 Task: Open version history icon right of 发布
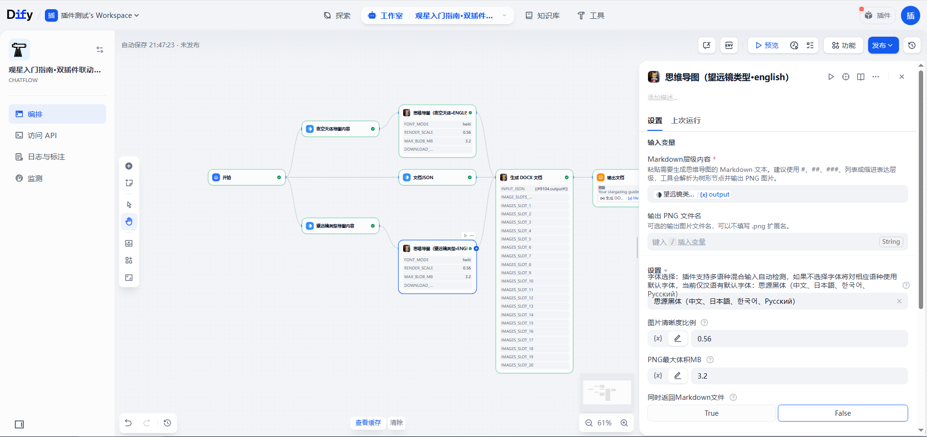pyautogui.click(x=912, y=45)
